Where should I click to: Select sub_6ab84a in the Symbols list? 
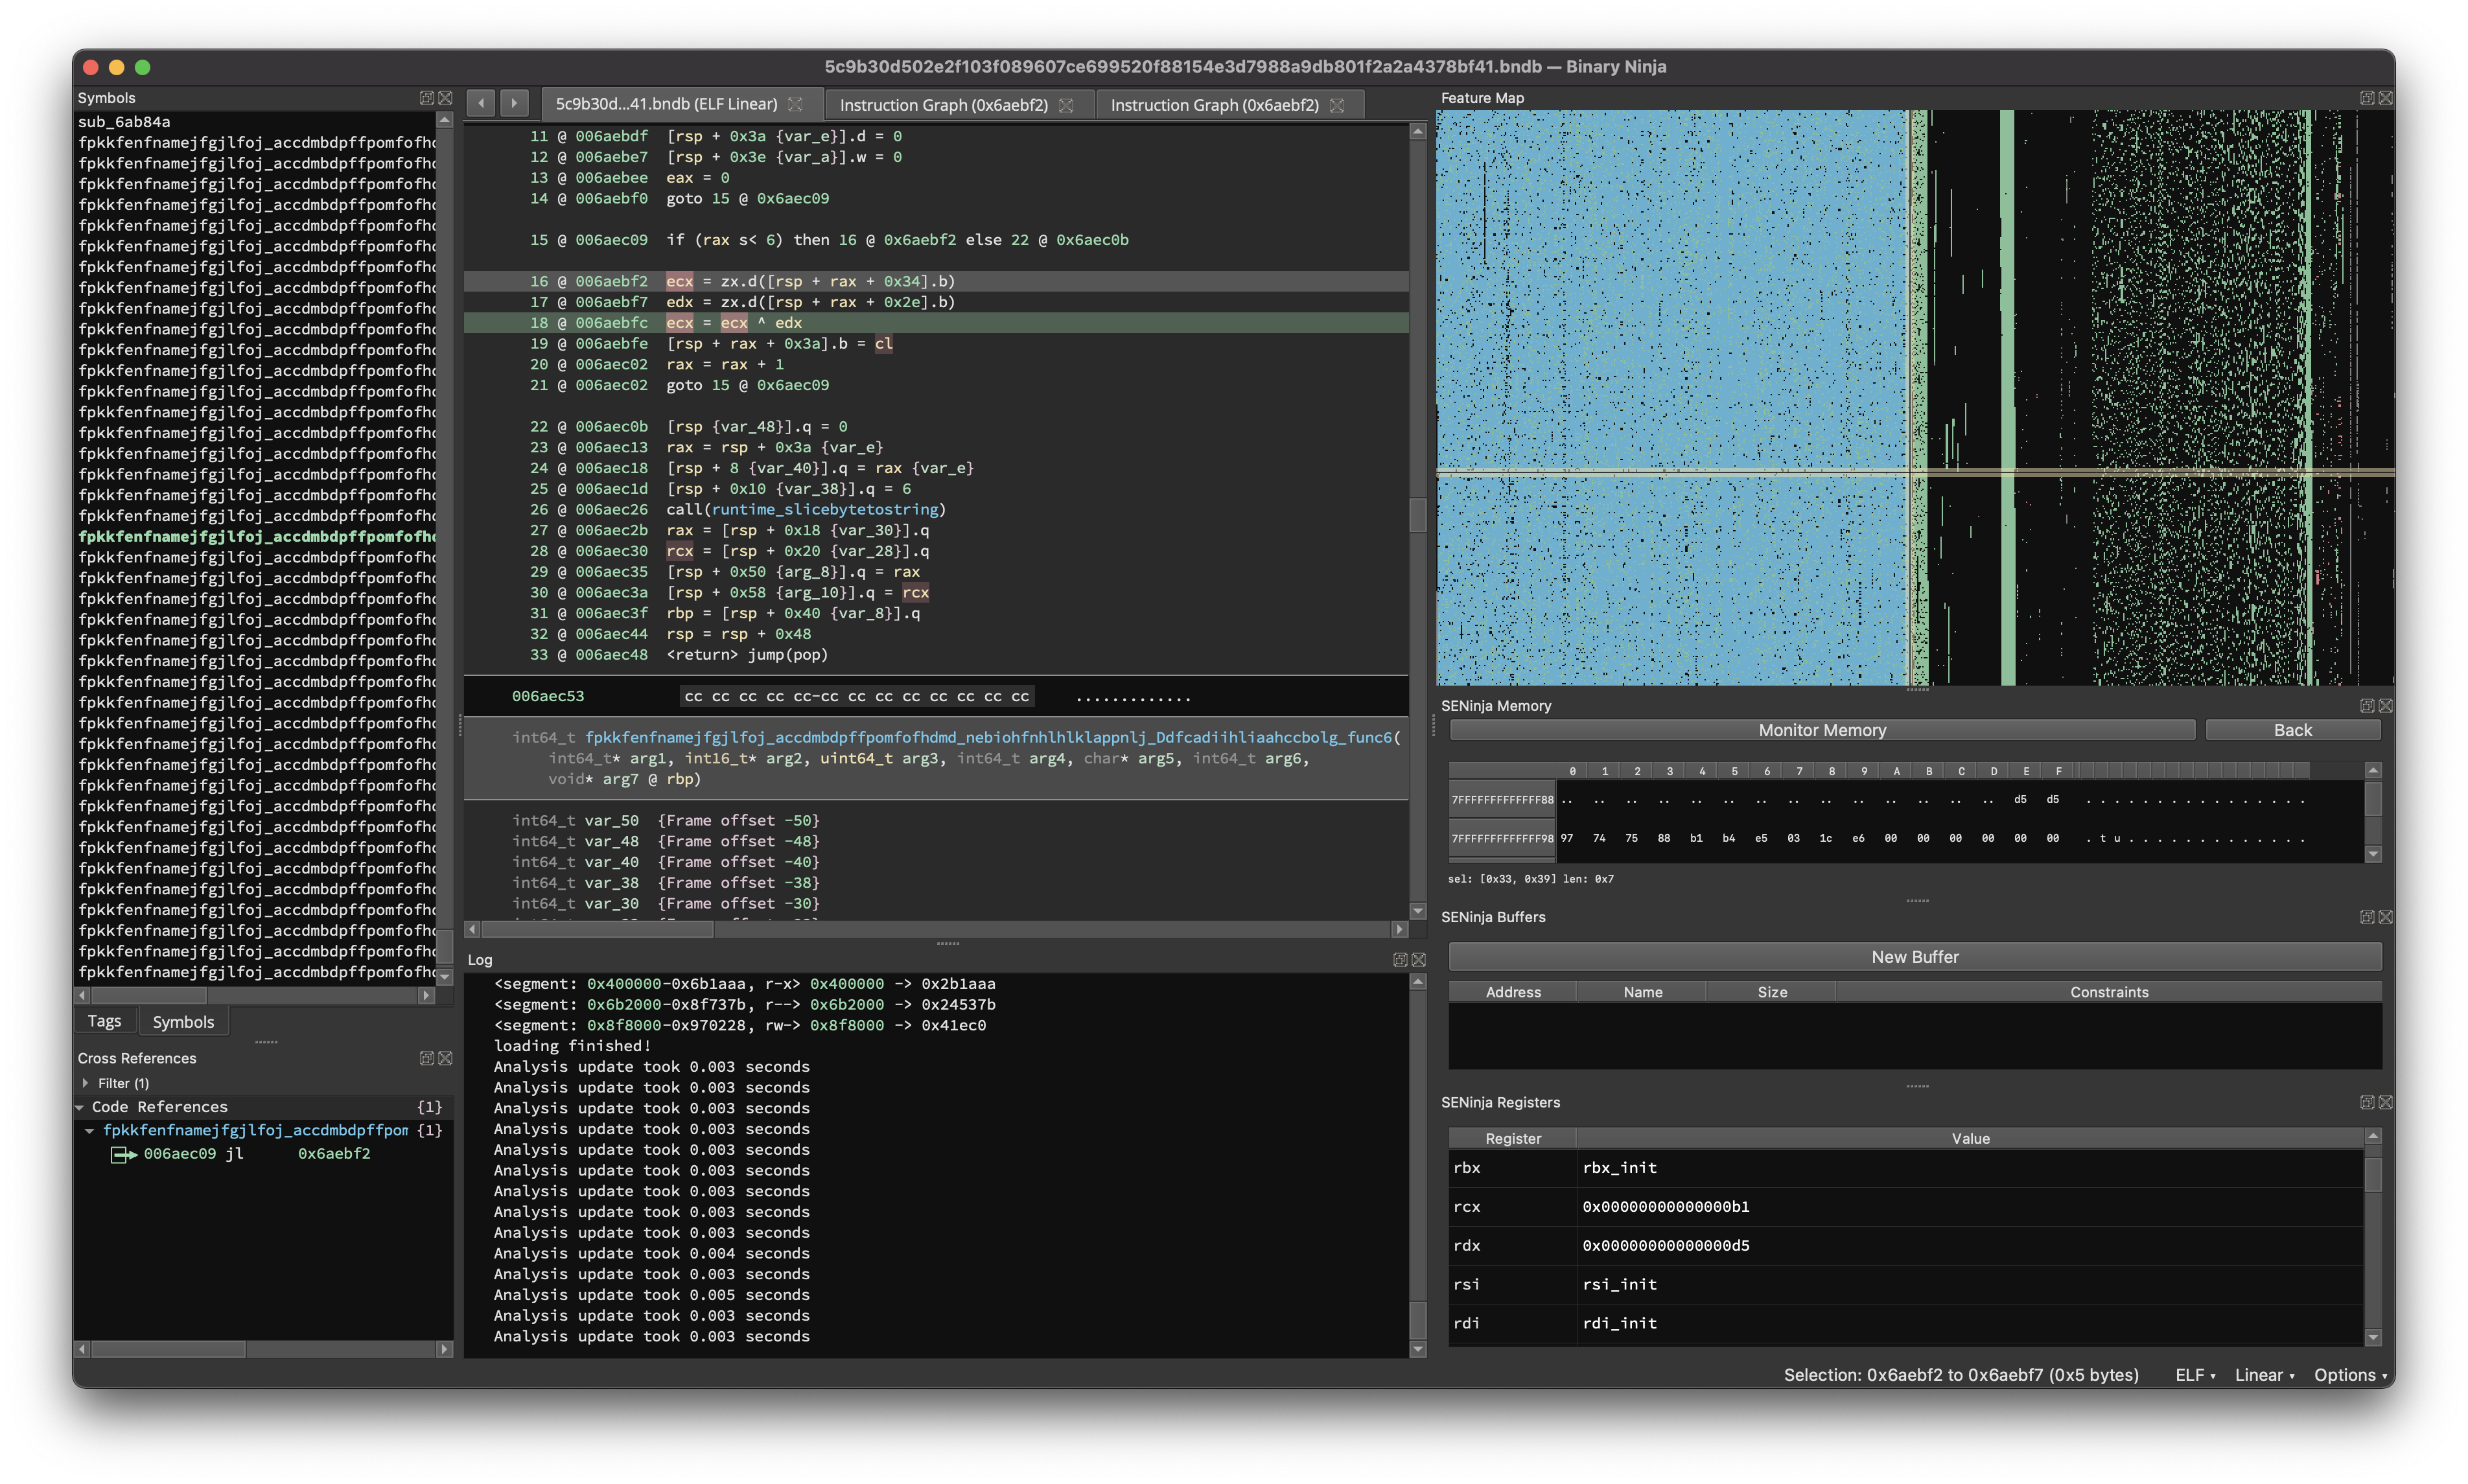124,122
